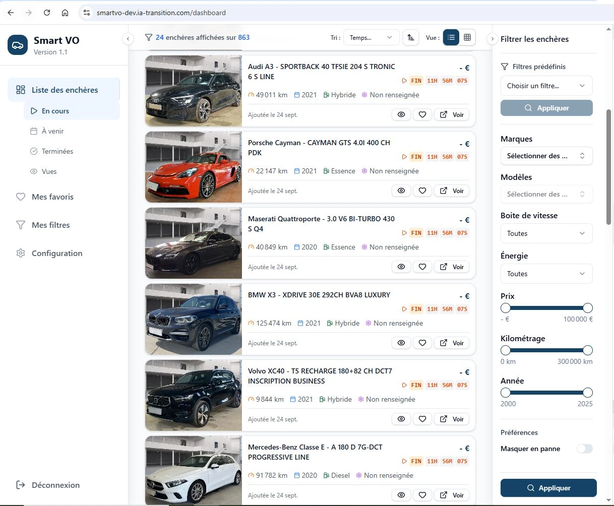The height and width of the screenshot is (506, 614).
Task: Click the Kilométrage slider maximum handle
Action: (587, 350)
